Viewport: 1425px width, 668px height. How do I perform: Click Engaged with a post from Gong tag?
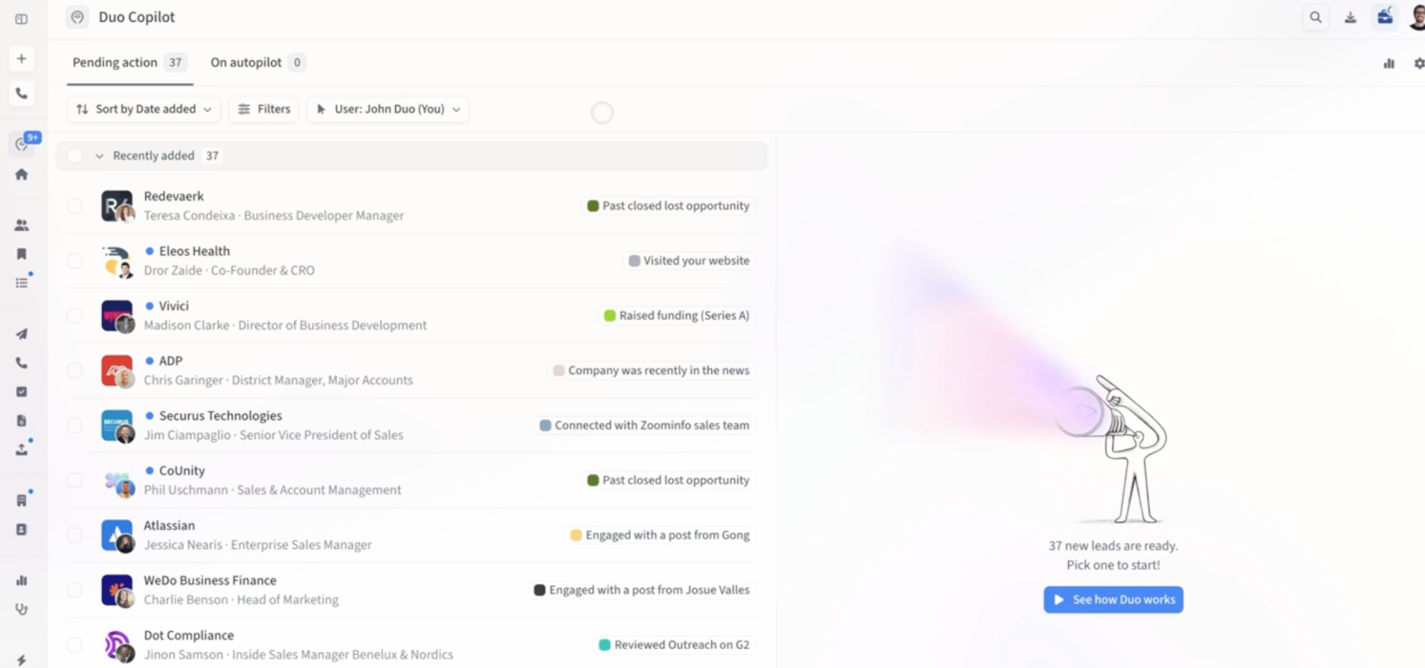pos(660,536)
